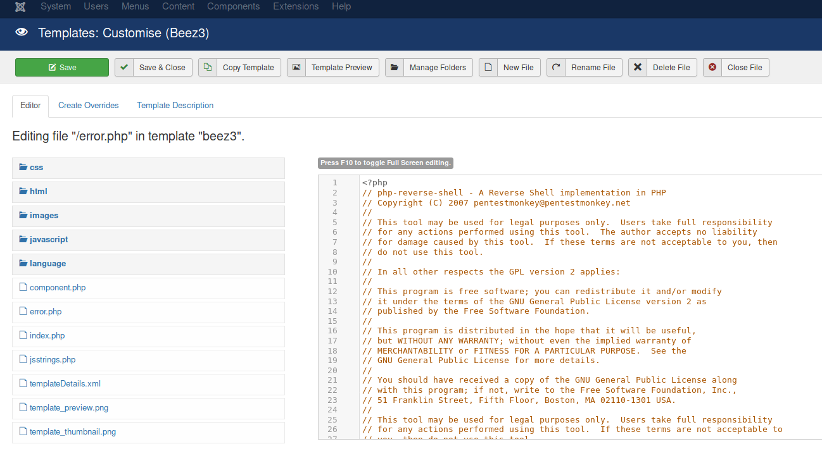Click the Joomla logo icon

[x=20, y=7]
